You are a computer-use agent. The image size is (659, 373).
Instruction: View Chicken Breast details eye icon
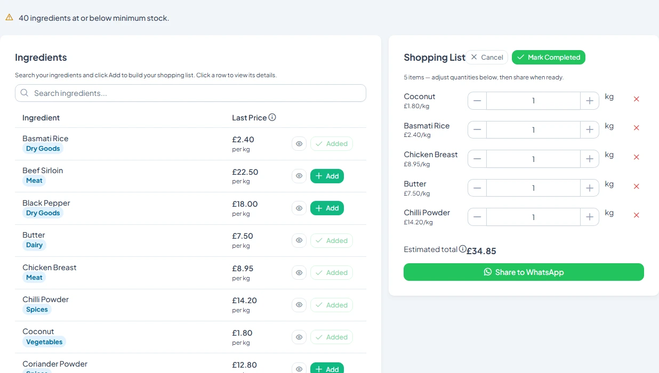point(299,273)
